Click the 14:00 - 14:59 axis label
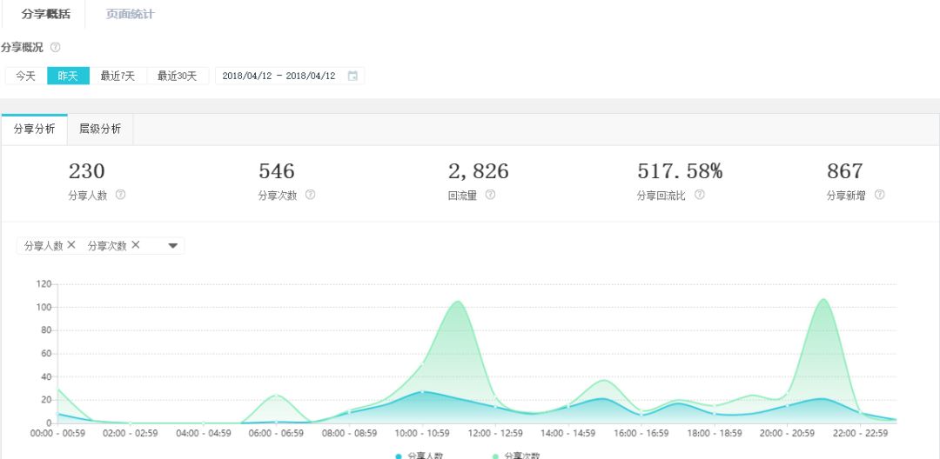Screen dimensions: 940x459 tap(568, 433)
